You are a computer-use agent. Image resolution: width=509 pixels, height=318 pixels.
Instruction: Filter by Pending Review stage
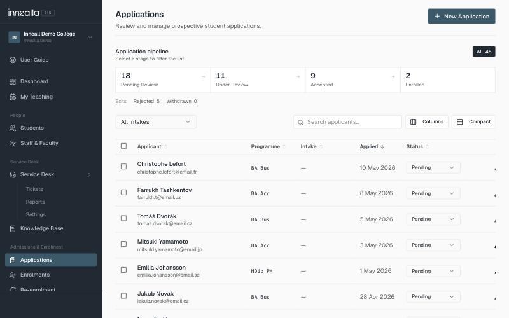tap(163, 80)
